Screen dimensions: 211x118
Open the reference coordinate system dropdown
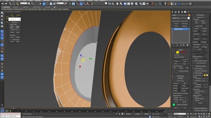coord(60,3)
